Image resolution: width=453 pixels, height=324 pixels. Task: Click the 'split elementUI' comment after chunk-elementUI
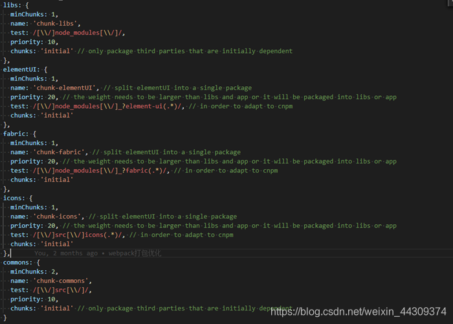[178, 88]
